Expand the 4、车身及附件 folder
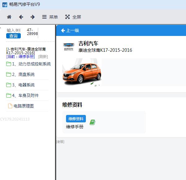This screenshot has width=186, height=180. coord(22,95)
